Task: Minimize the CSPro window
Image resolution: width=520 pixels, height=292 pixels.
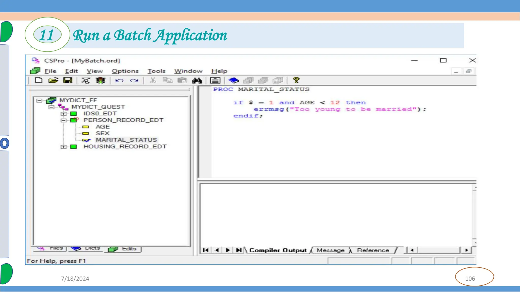Action: pos(414,61)
